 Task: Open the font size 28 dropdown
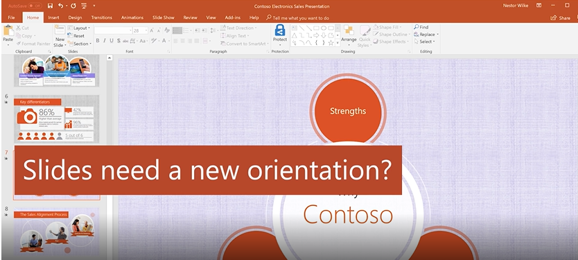(141, 31)
